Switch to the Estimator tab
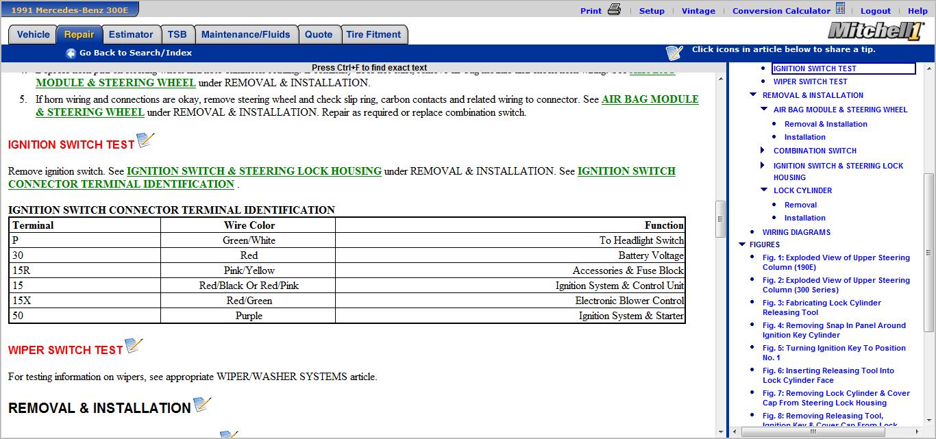 131,35
